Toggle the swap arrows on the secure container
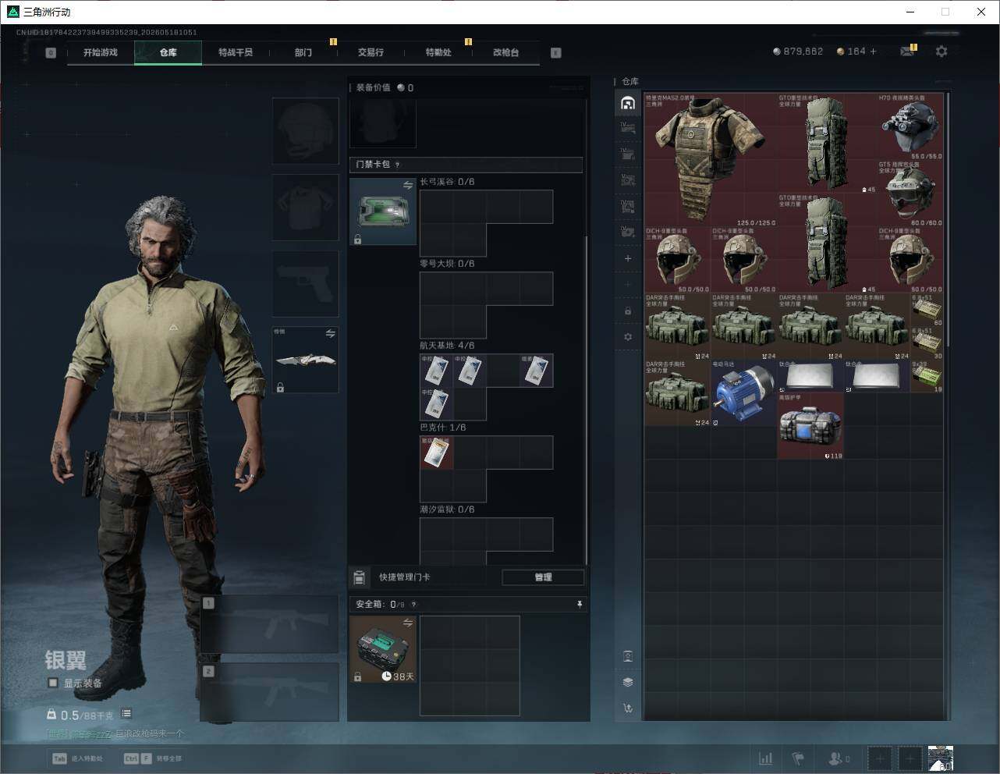The width and height of the screenshot is (1000, 774). coord(407,623)
